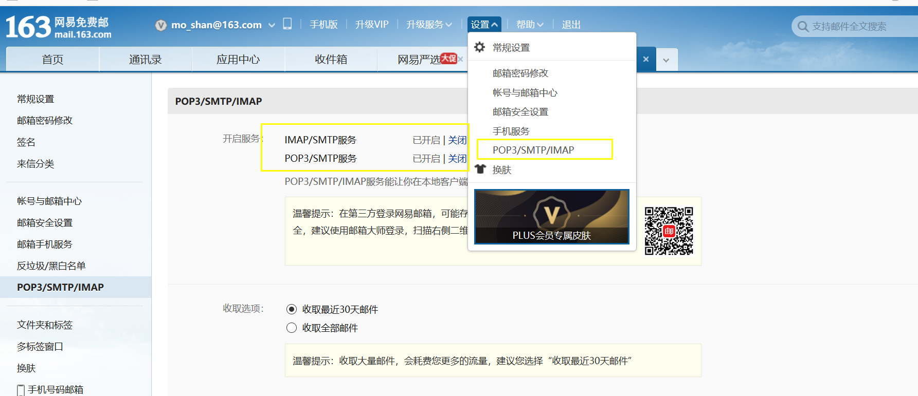Click the 手机版 link in header

pos(323,24)
